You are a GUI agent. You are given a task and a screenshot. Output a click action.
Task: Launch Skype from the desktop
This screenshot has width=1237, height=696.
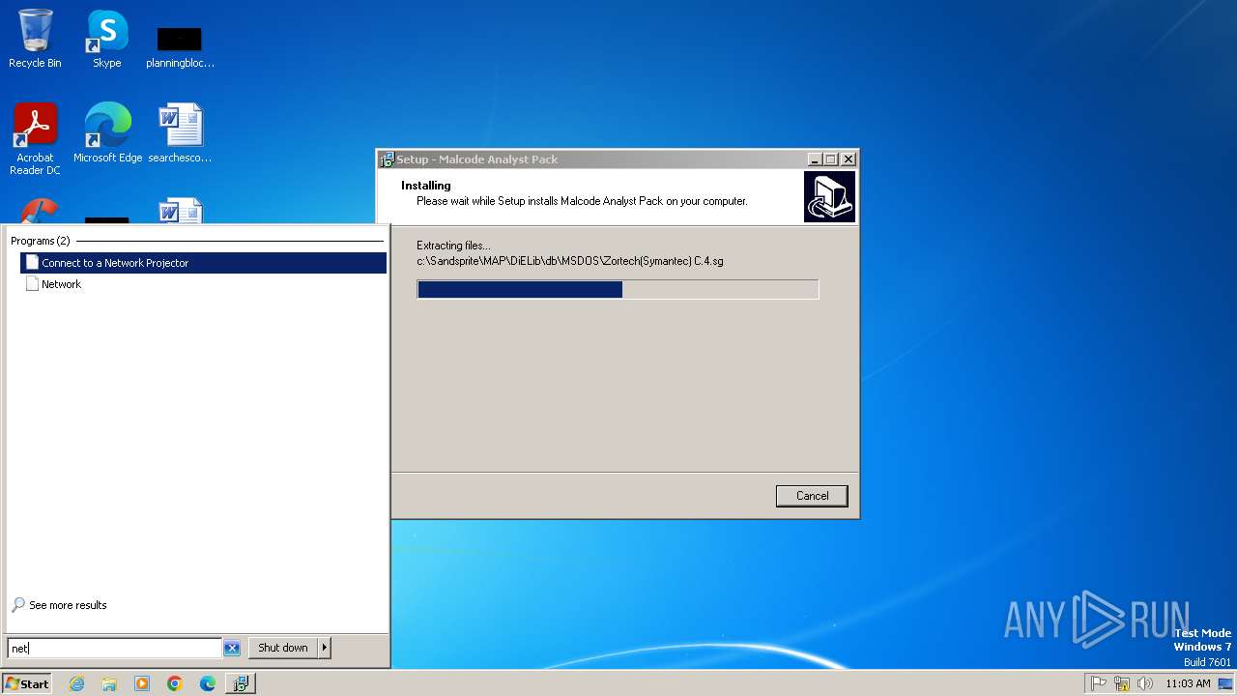pyautogui.click(x=107, y=39)
